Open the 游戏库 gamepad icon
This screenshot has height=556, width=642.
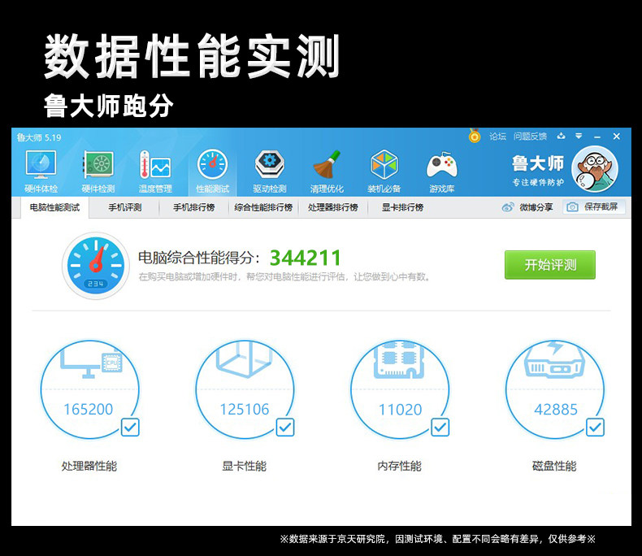441,166
